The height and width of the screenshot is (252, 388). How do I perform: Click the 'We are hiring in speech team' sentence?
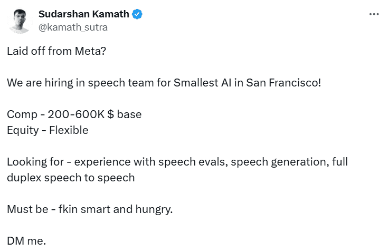[x=80, y=83]
